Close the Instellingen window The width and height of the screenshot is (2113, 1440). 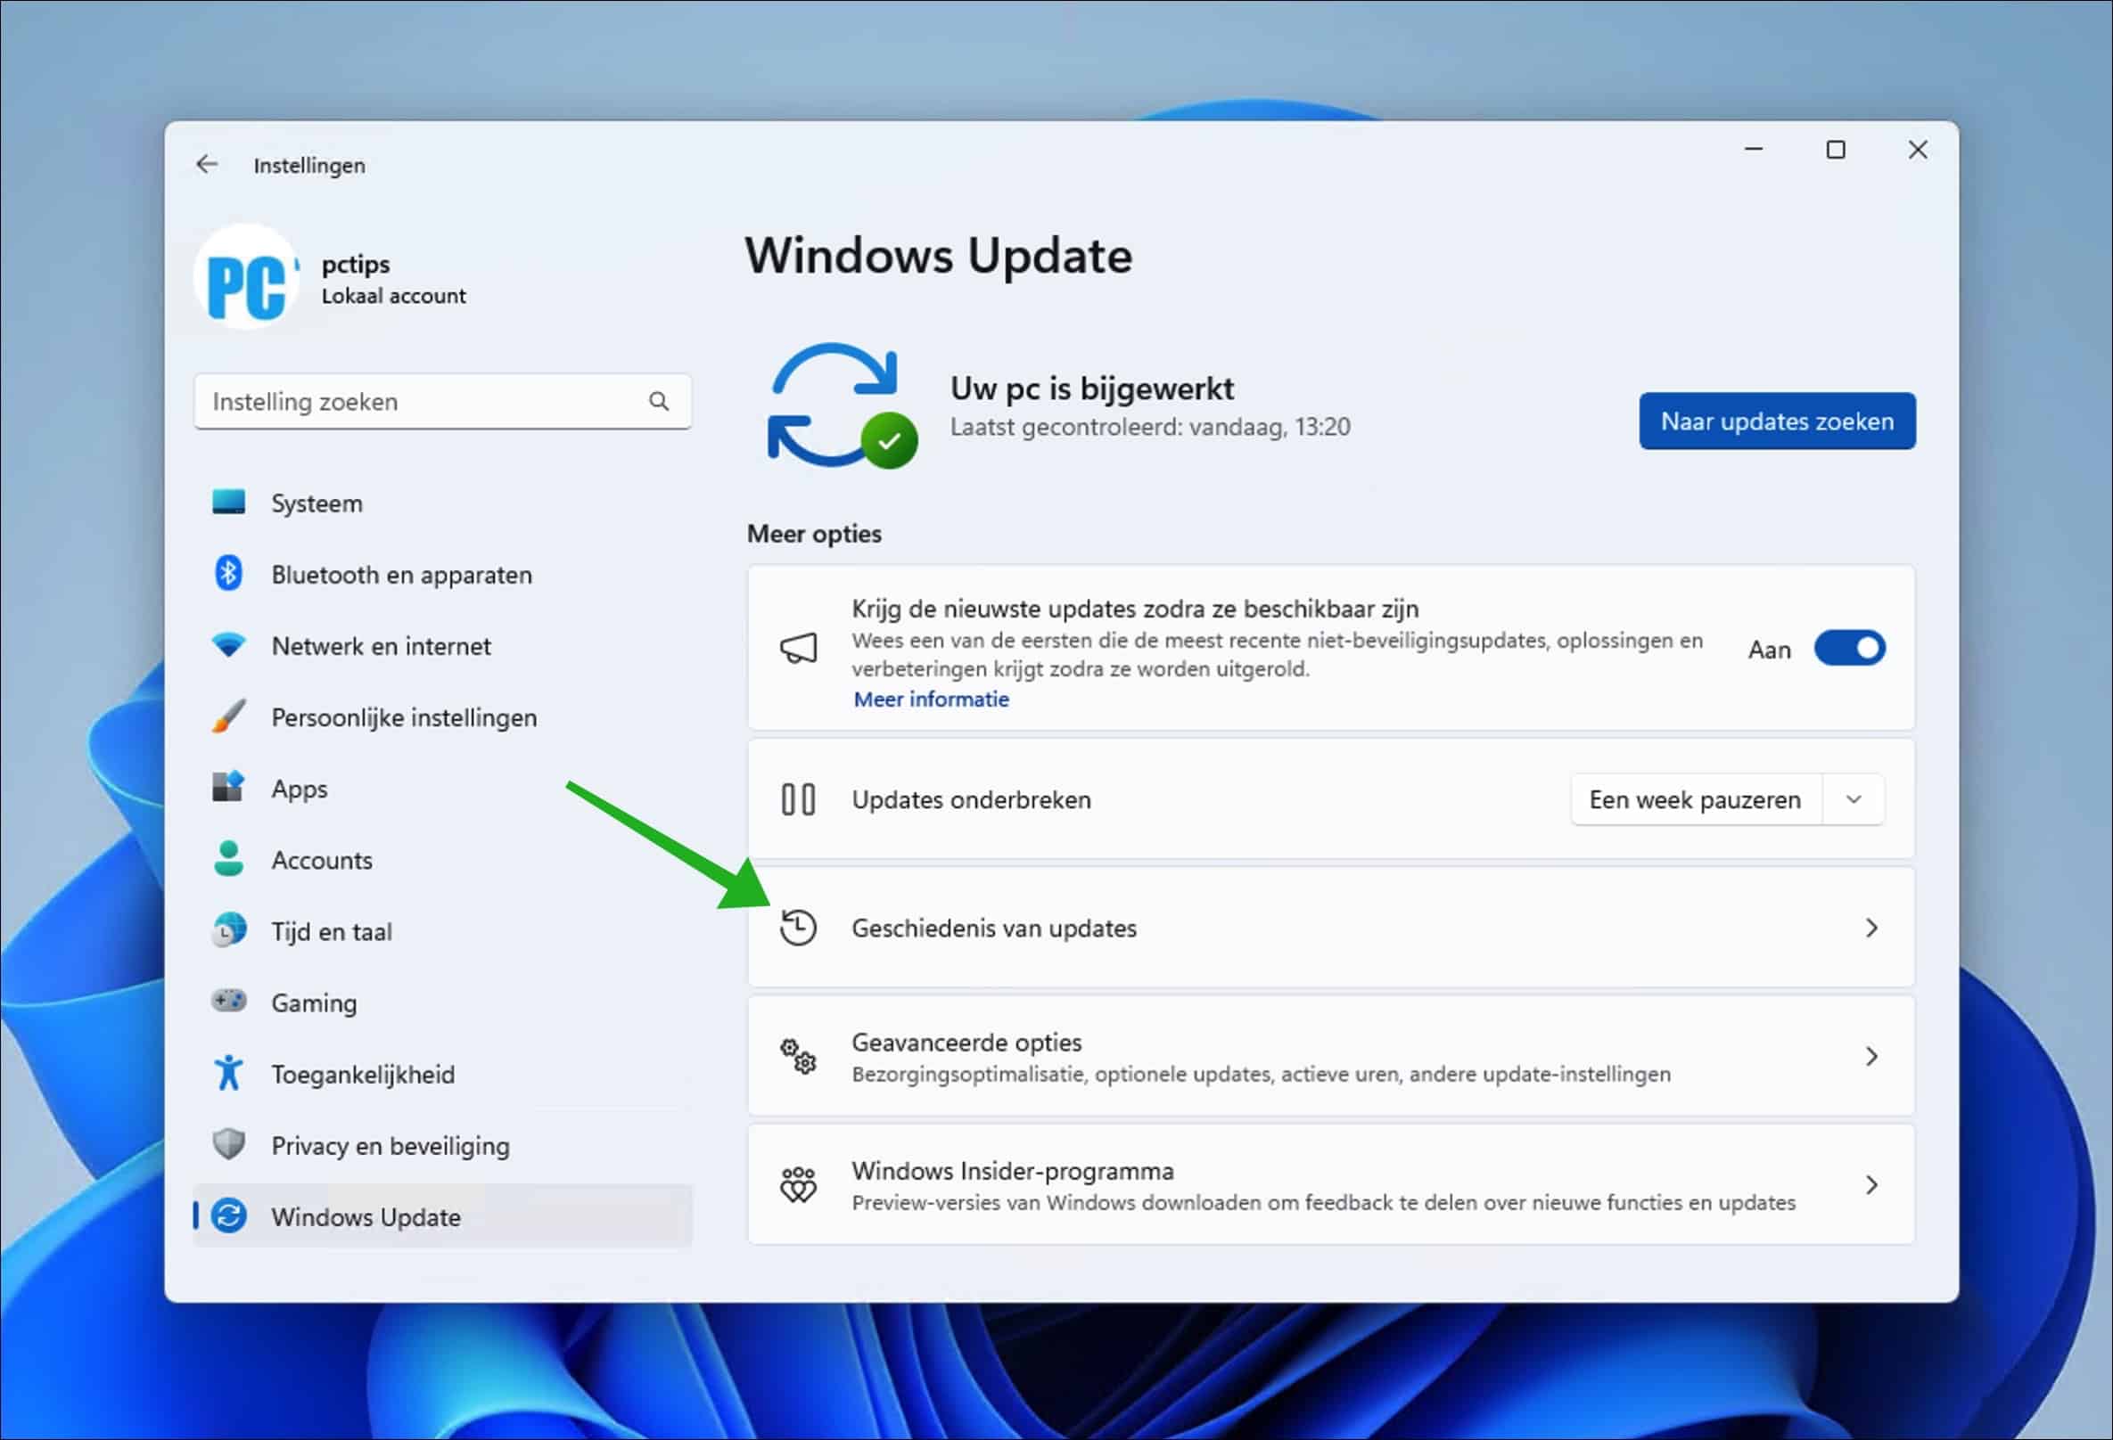(1918, 149)
